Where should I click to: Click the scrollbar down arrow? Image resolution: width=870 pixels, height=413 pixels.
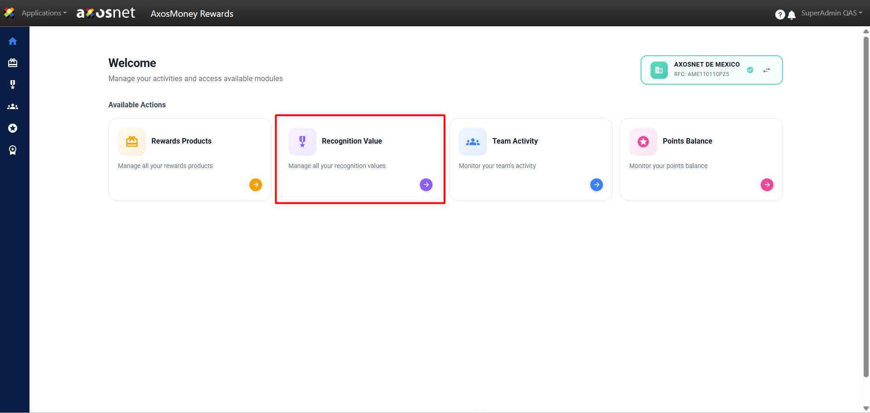pos(866,408)
